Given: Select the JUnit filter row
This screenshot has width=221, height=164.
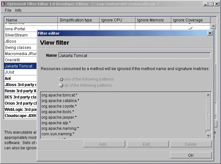Looking at the screenshot, I should [x=20, y=72].
